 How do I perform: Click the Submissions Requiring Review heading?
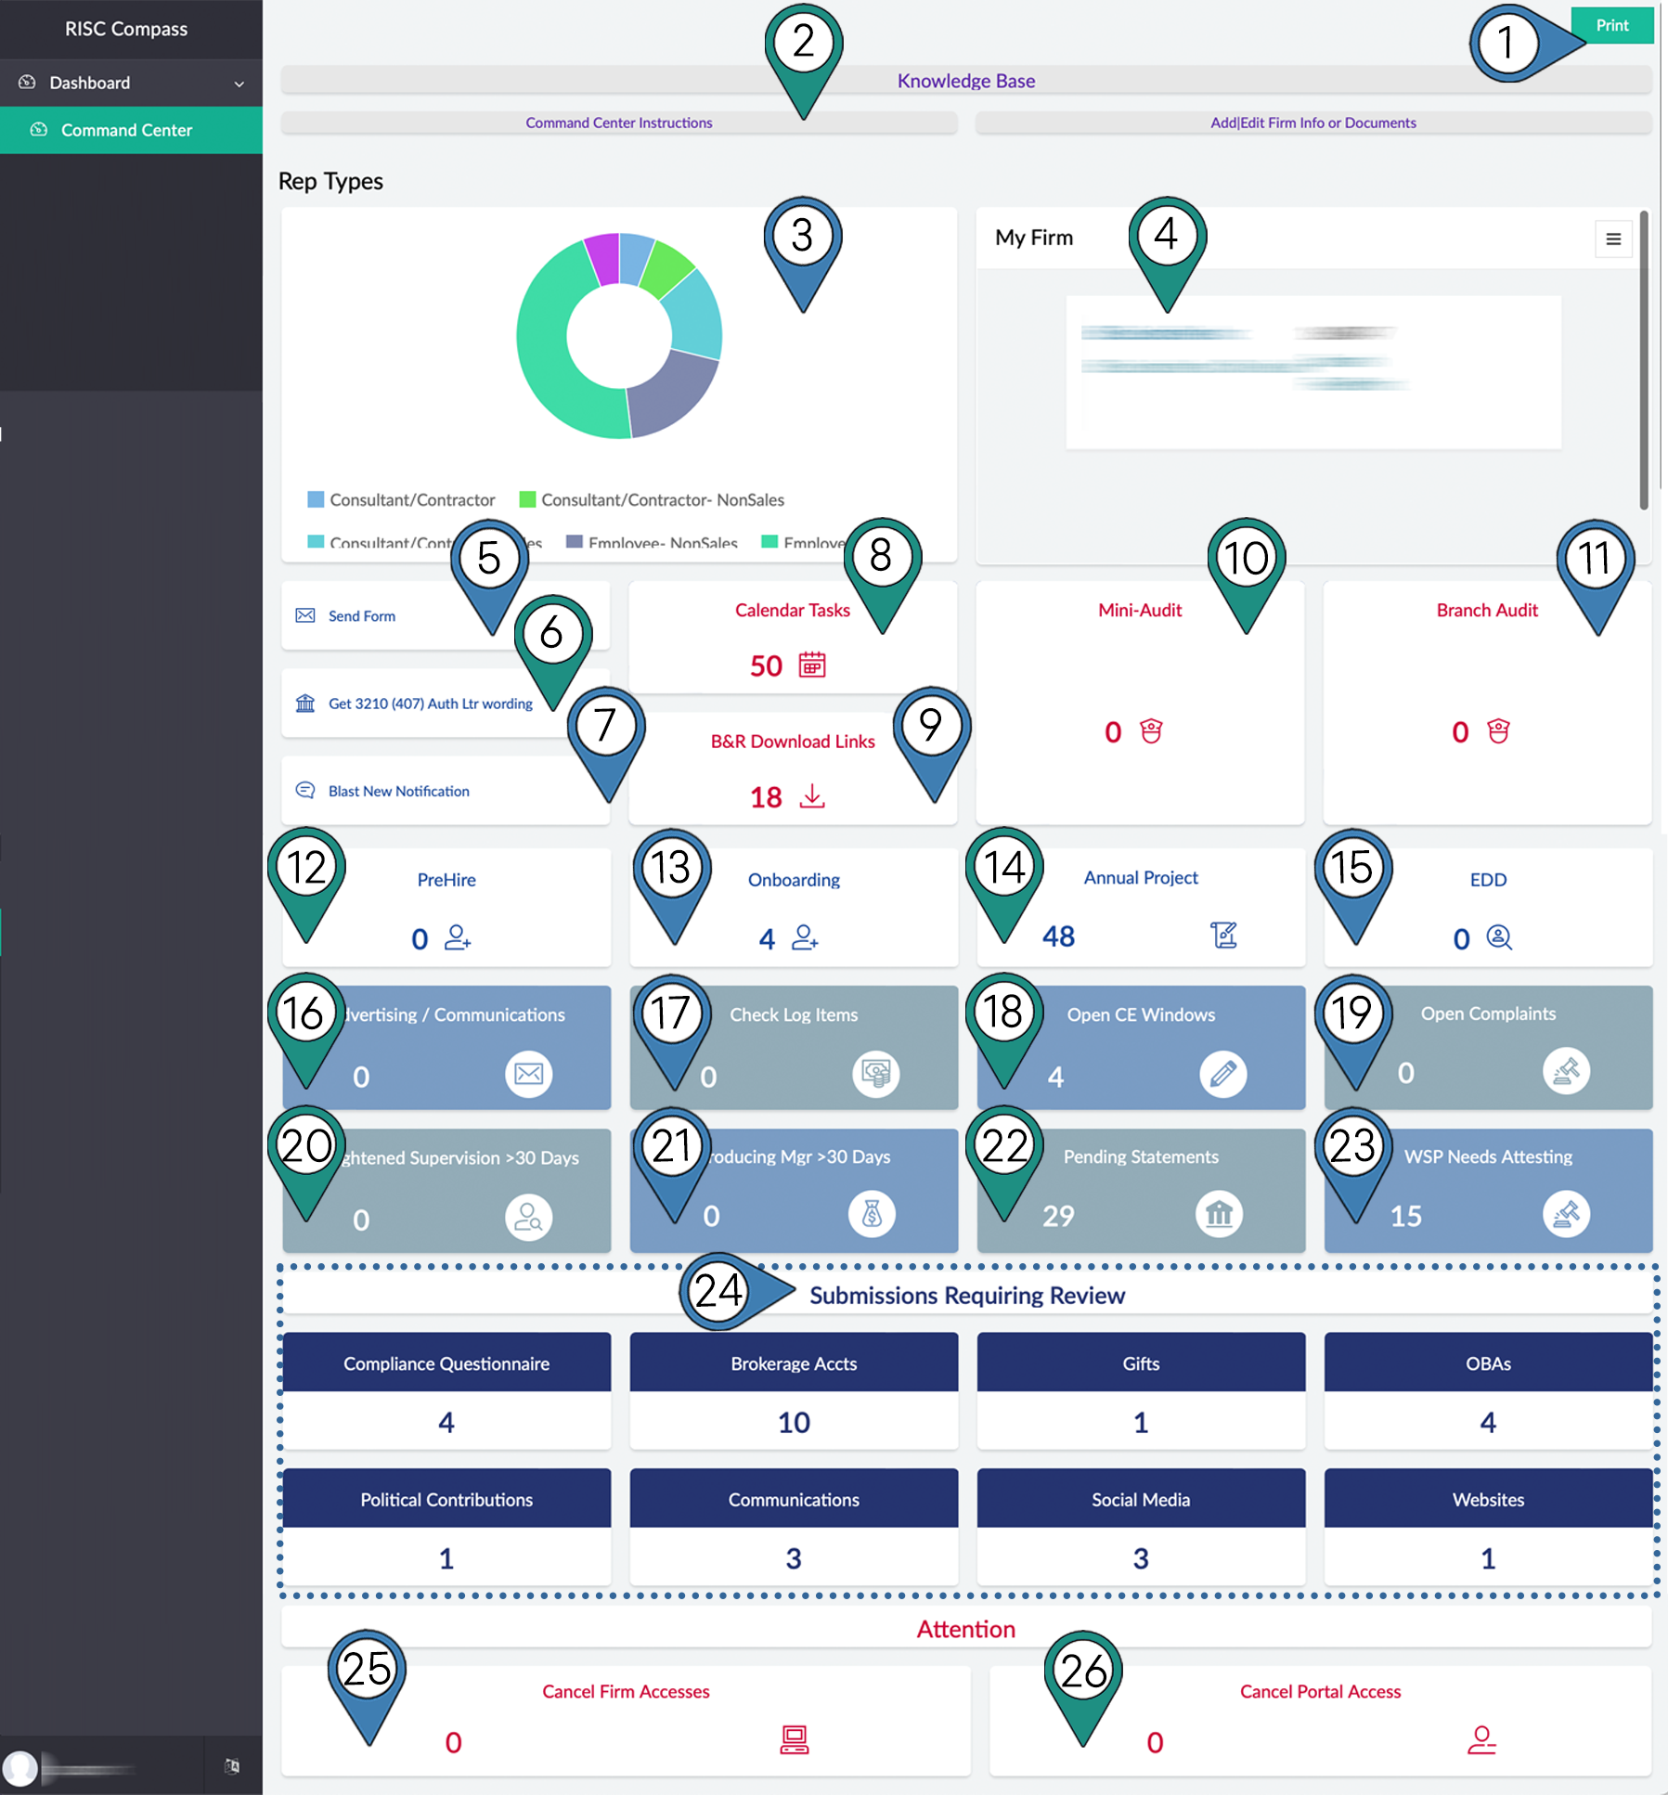tap(966, 1296)
